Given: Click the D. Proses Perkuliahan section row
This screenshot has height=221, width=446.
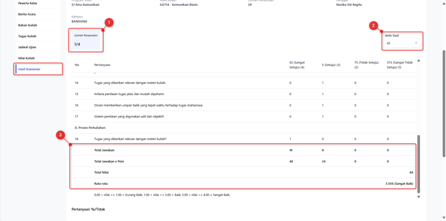Looking at the screenshot, I should (x=244, y=128).
